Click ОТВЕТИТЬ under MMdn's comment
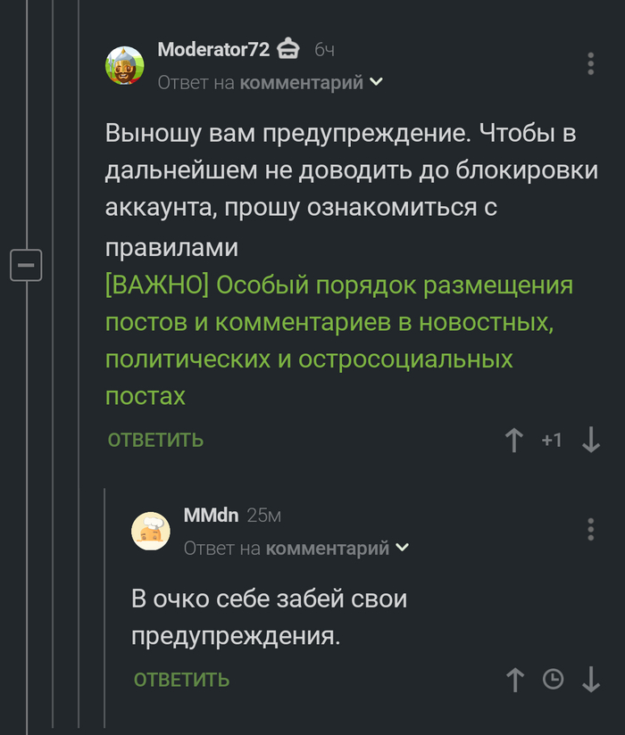This screenshot has width=625, height=735. (x=180, y=680)
